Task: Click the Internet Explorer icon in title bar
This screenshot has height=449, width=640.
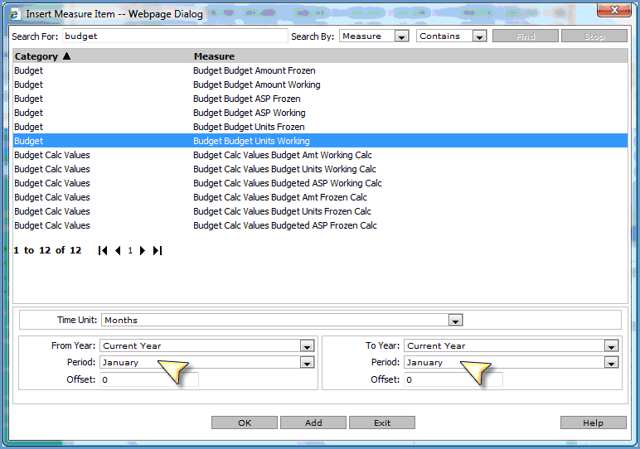Action: [15, 14]
